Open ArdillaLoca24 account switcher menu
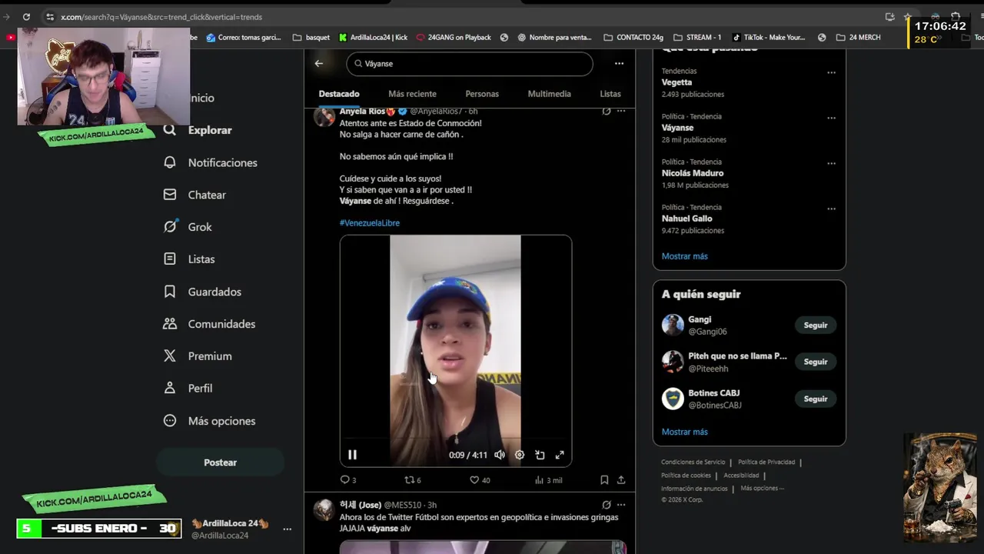This screenshot has height=554, width=984. click(x=287, y=529)
